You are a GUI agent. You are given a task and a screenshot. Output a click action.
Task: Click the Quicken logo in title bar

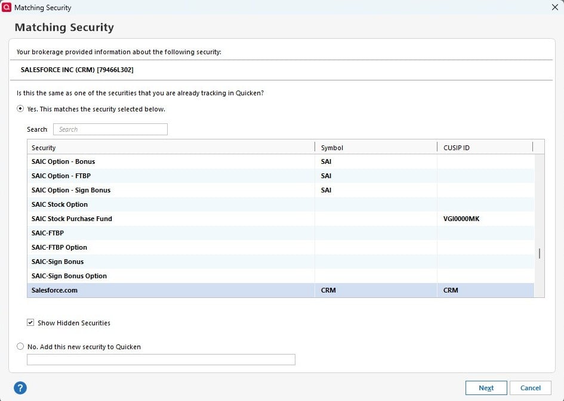[7, 7]
